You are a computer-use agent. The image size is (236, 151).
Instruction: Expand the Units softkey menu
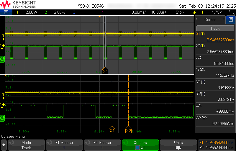pos(178,145)
